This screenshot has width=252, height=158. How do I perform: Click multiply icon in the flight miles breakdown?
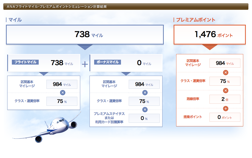point(63,93)
